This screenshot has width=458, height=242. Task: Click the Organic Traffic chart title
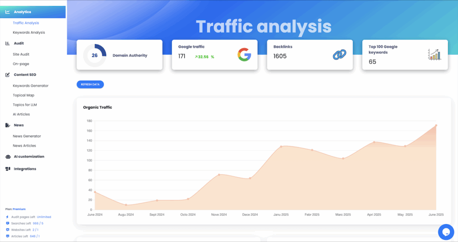[x=98, y=107]
